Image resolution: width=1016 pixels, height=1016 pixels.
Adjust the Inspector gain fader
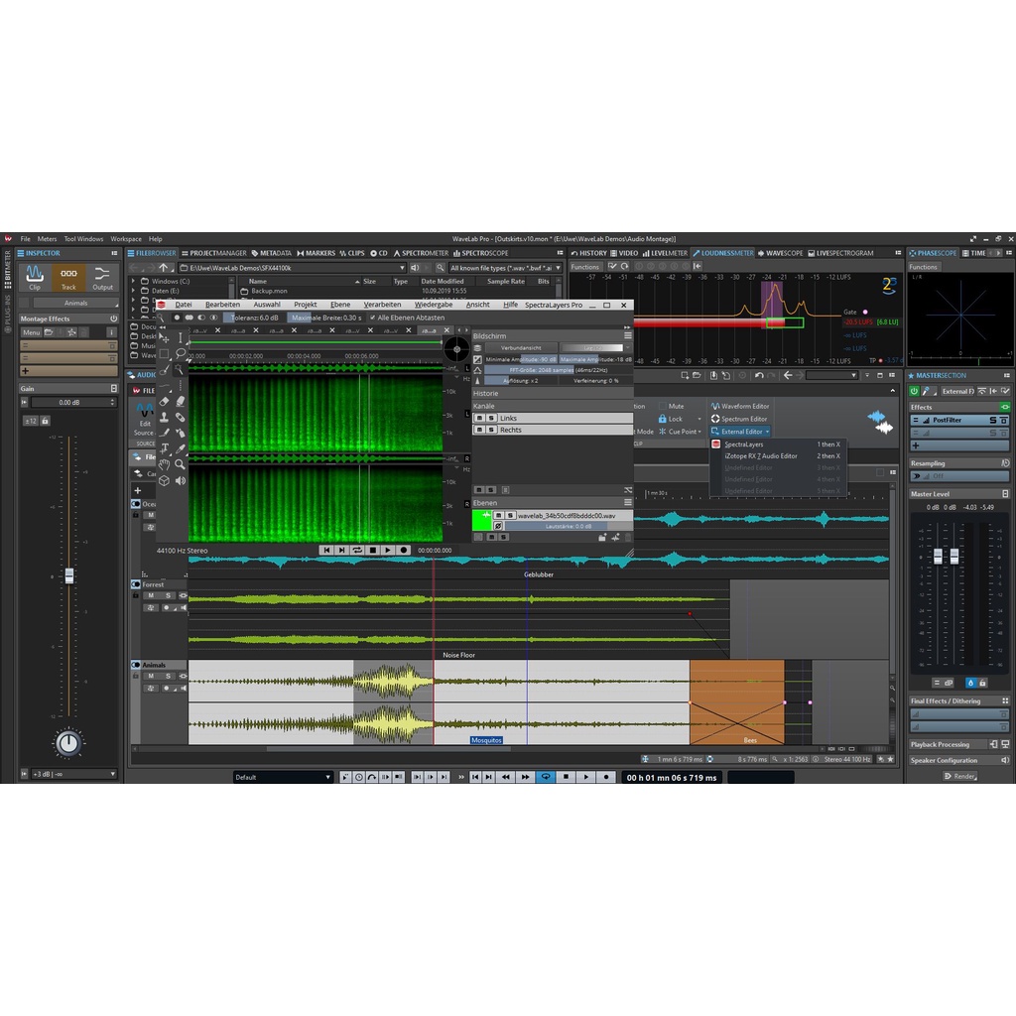[68, 575]
